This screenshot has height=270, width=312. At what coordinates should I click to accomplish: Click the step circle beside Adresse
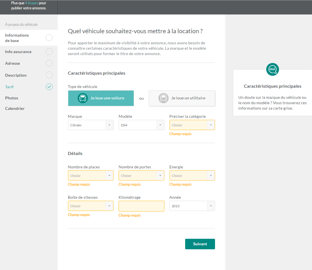49,63
